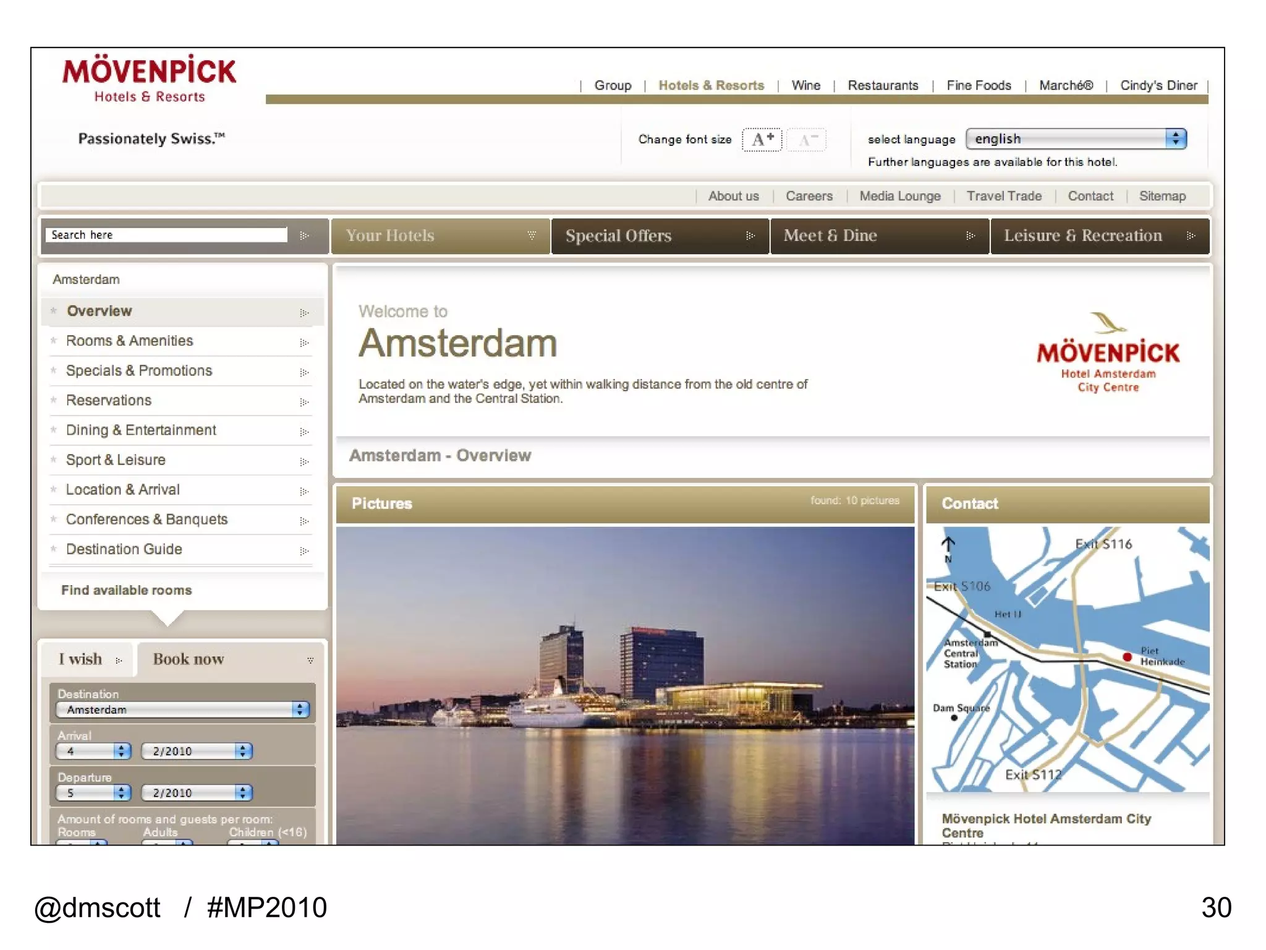Select Overview in the Amsterdam sidebar
Image resolution: width=1266 pixels, height=950 pixels.
point(183,311)
